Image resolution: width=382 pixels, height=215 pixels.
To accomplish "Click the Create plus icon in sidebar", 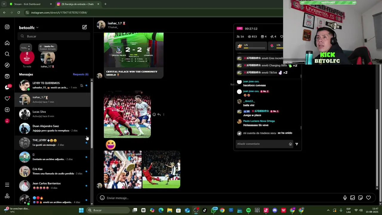I will (7, 110).
